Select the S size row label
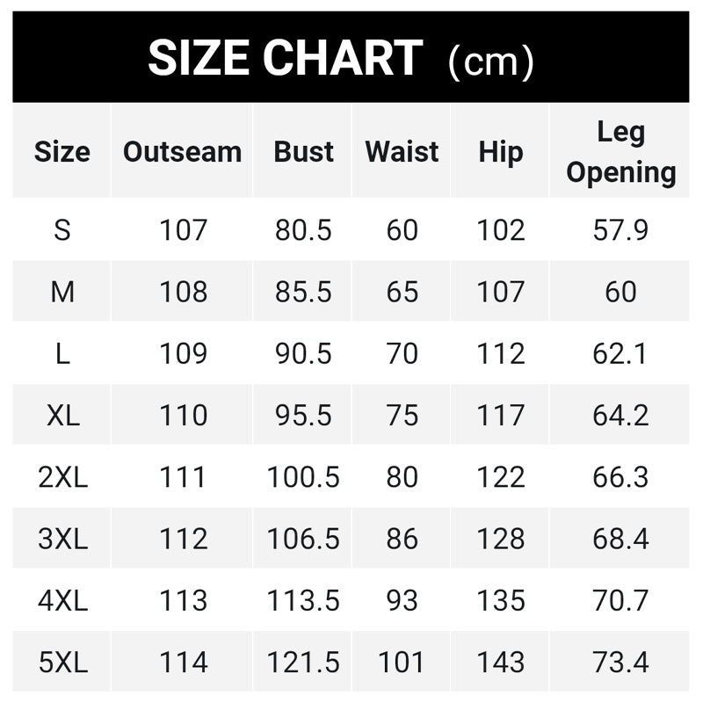The height and width of the screenshot is (703, 703). [x=62, y=230]
